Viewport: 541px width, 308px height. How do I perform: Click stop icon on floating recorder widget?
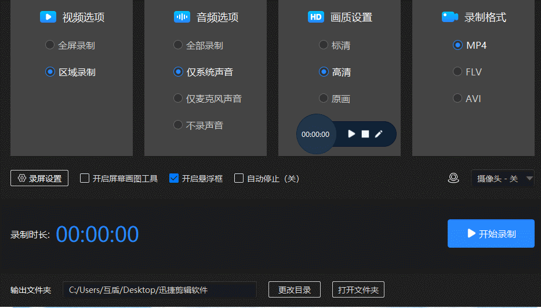point(365,134)
